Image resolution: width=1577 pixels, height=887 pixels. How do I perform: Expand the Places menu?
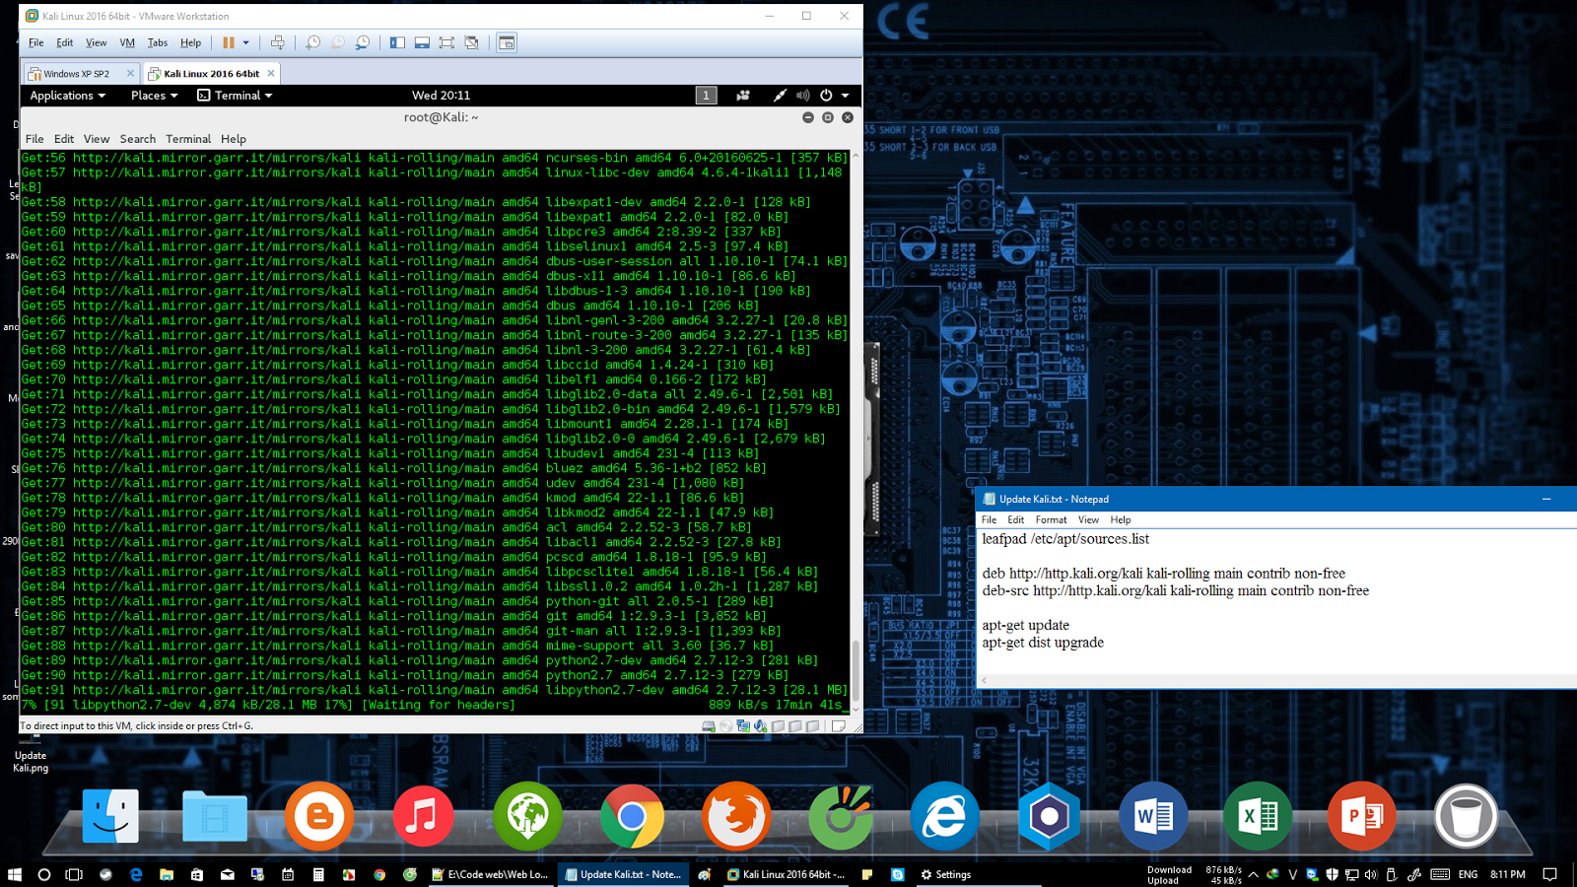153,95
